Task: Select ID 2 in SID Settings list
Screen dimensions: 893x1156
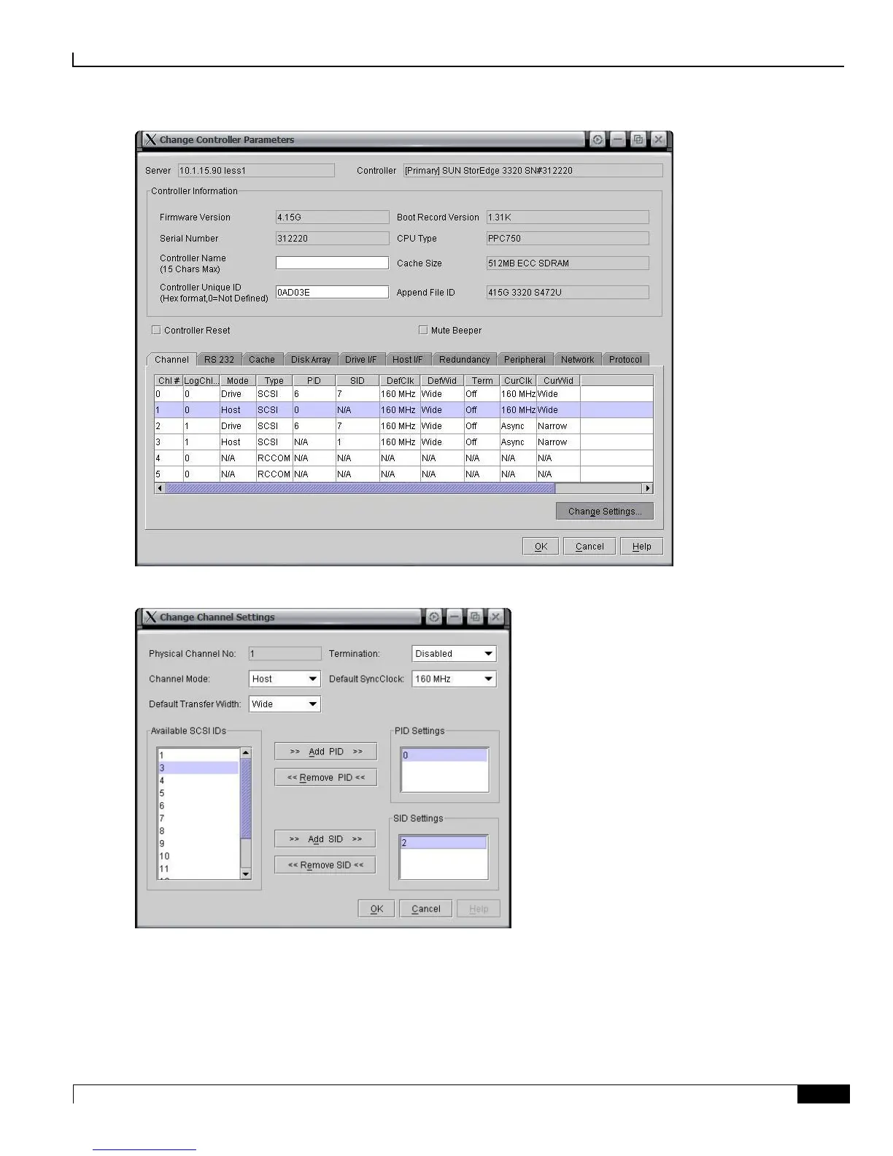Action: tap(443, 843)
